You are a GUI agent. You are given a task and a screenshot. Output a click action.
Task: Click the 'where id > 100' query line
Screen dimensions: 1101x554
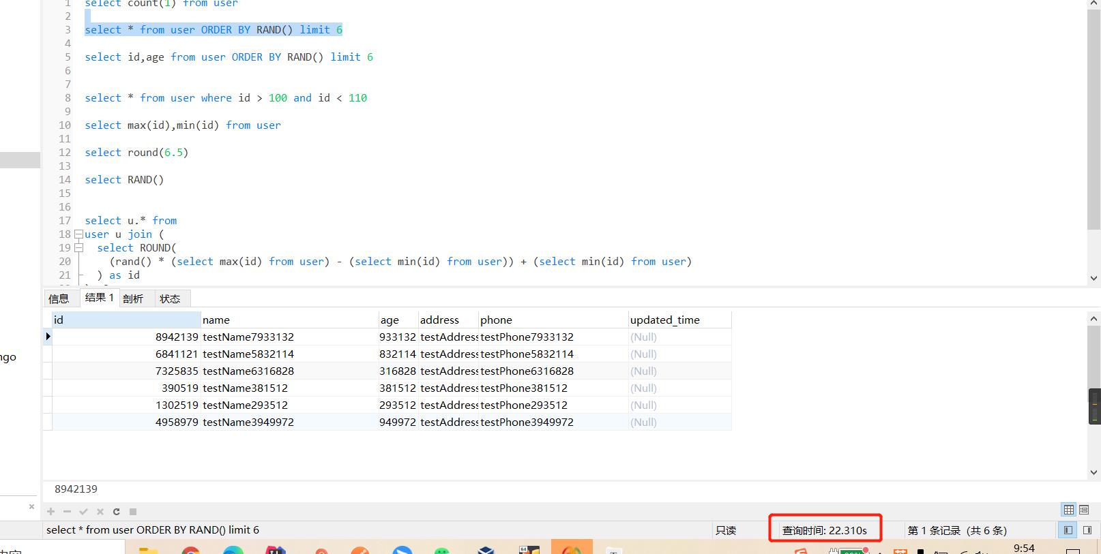[226, 97]
